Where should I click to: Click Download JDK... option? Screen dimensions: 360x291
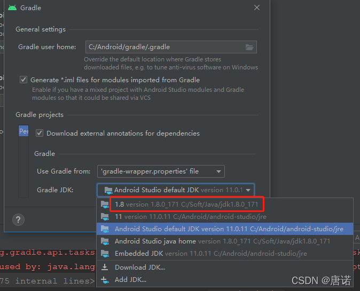click(x=224, y=267)
